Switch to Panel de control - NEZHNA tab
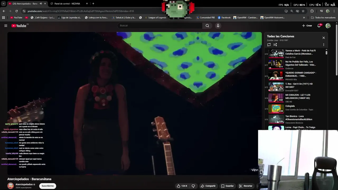338x190 pixels. [69, 4]
